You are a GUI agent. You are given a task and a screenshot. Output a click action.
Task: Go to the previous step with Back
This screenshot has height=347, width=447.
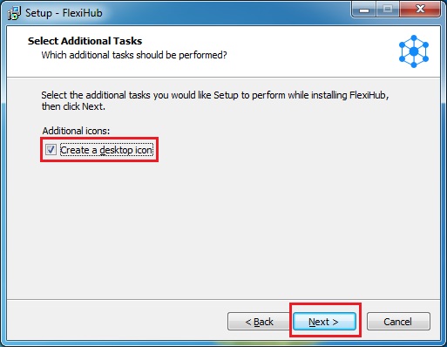(x=259, y=322)
